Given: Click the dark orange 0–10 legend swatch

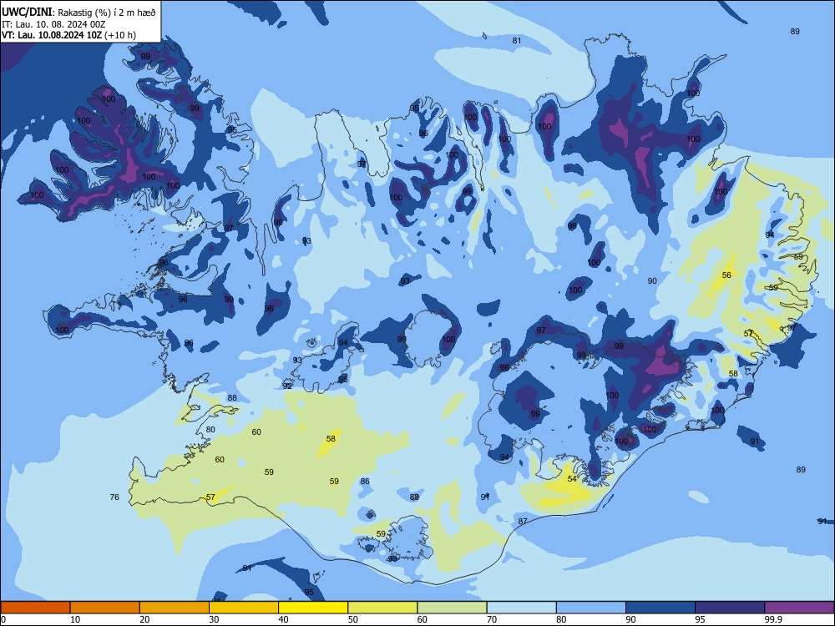Looking at the screenshot, I should pos(35,608).
